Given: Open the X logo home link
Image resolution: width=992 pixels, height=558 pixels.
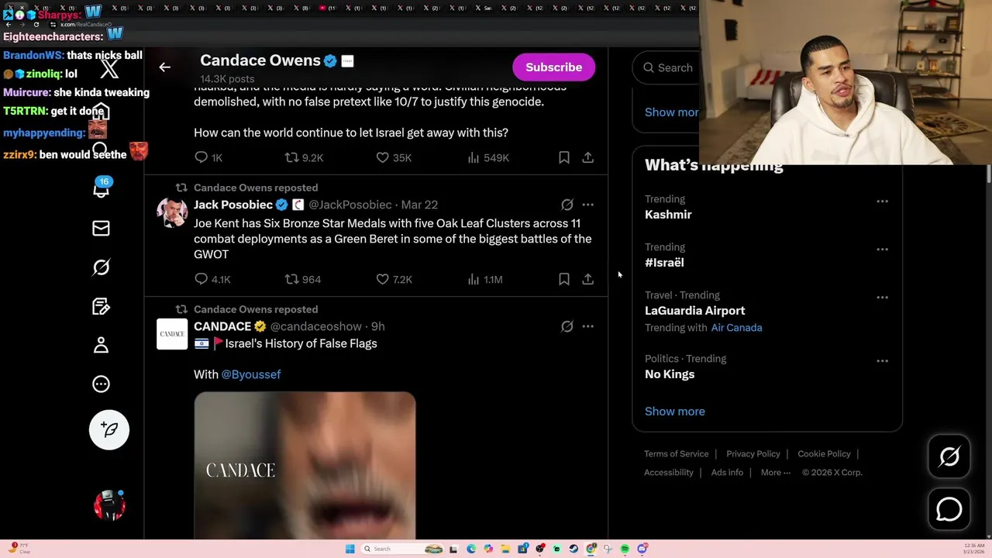Looking at the screenshot, I should pos(109,68).
